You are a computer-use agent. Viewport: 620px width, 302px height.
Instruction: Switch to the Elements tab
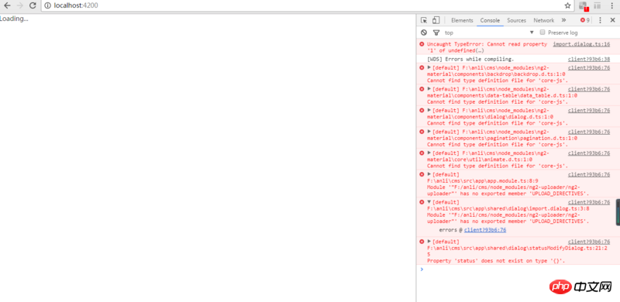point(462,20)
